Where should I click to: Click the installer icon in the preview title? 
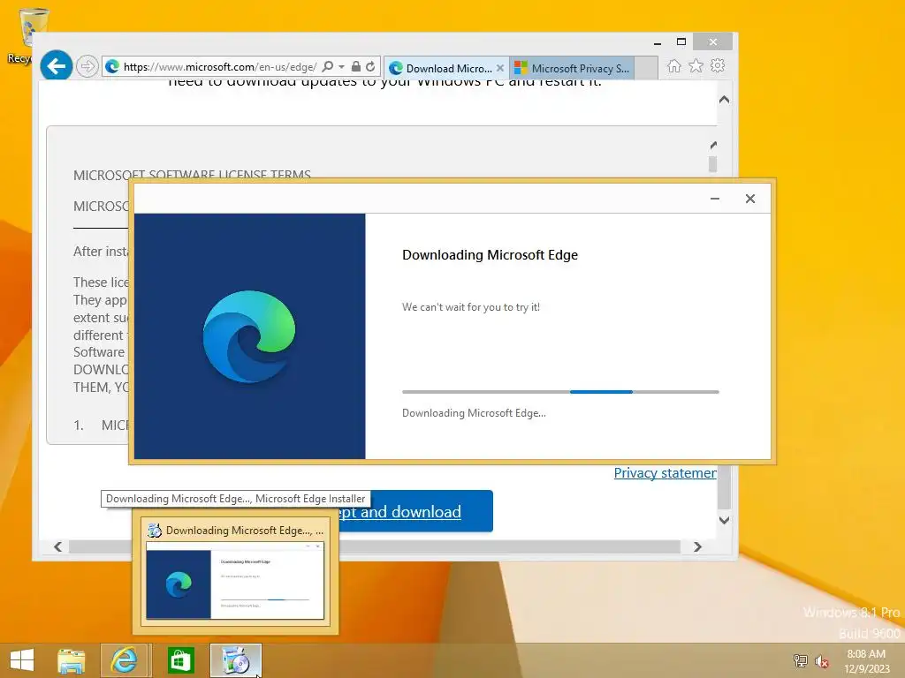tap(154, 530)
